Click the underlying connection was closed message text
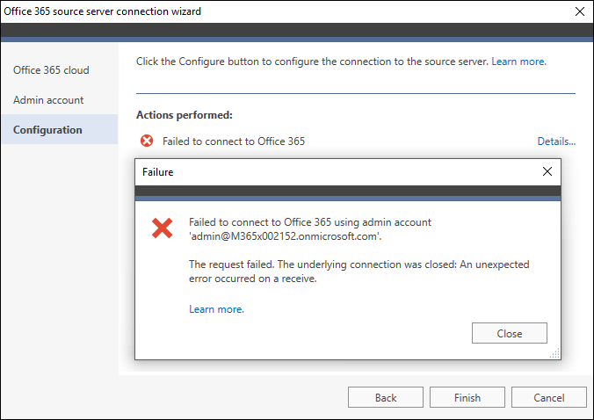Image resolution: width=594 pixels, height=420 pixels. click(x=359, y=272)
